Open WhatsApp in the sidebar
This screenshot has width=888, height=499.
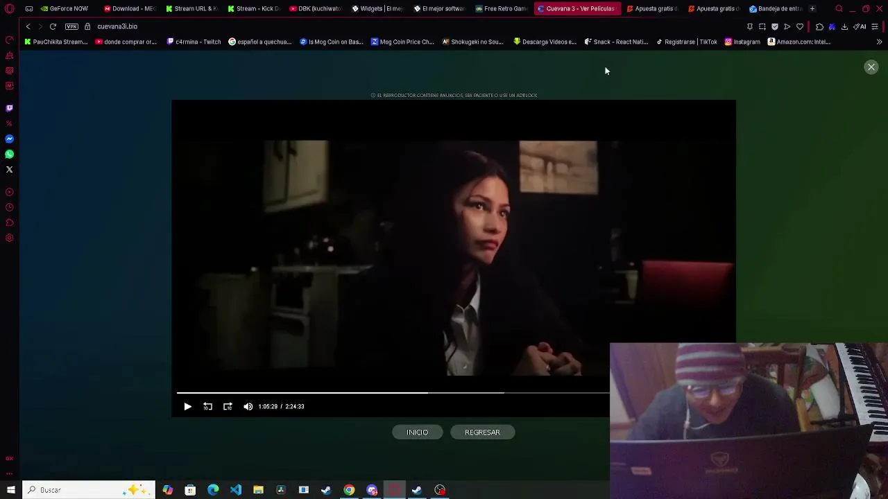click(10, 155)
